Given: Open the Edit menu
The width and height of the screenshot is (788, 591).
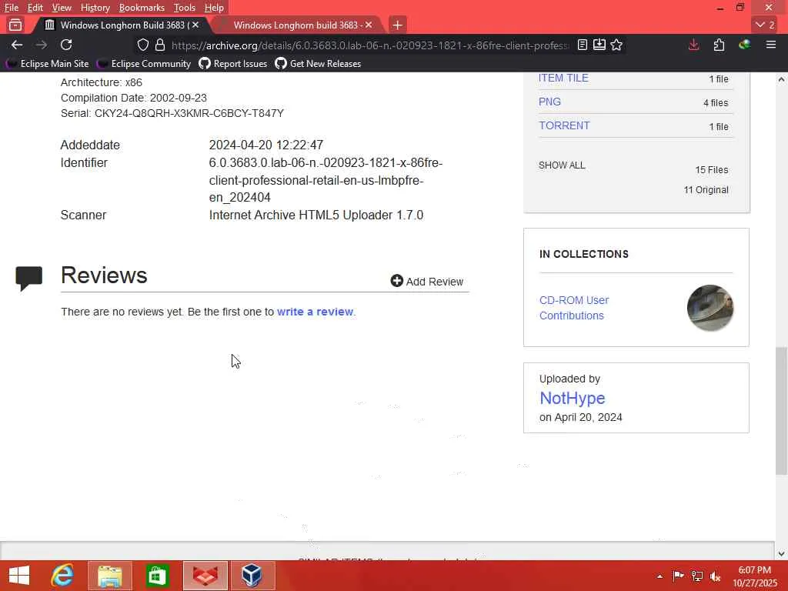Looking at the screenshot, I should [x=35, y=8].
